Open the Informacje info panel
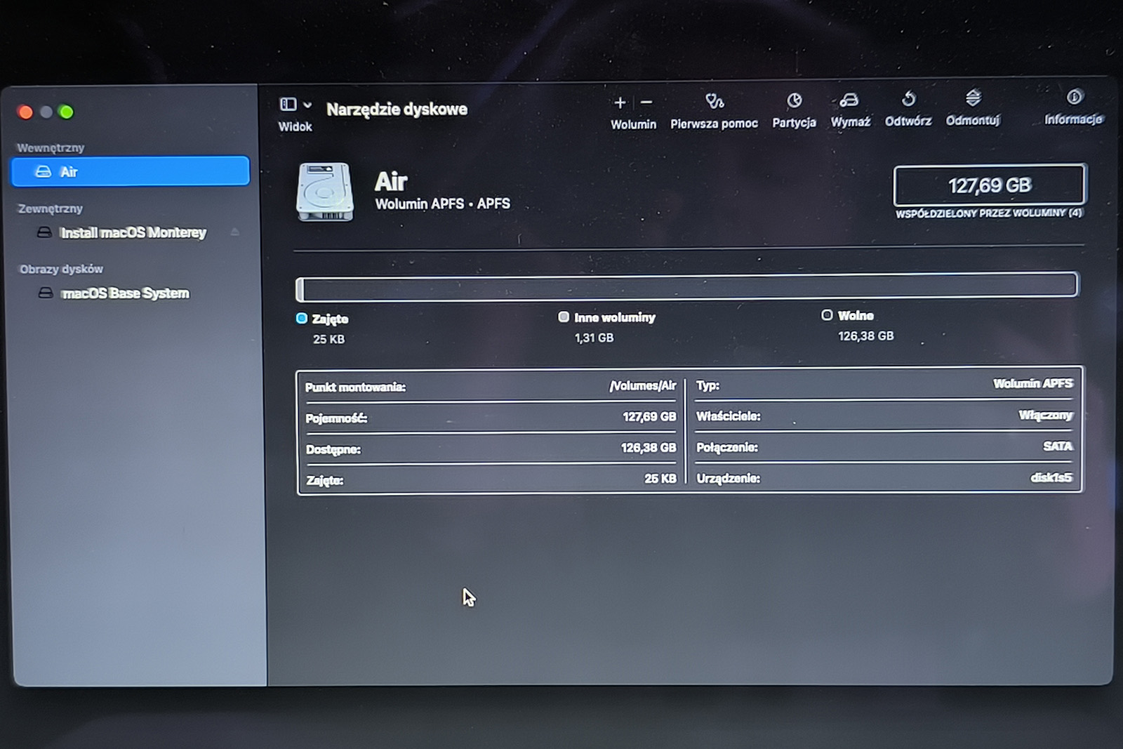The width and height of the screenshot is (1123, 749). [1074, 97]
